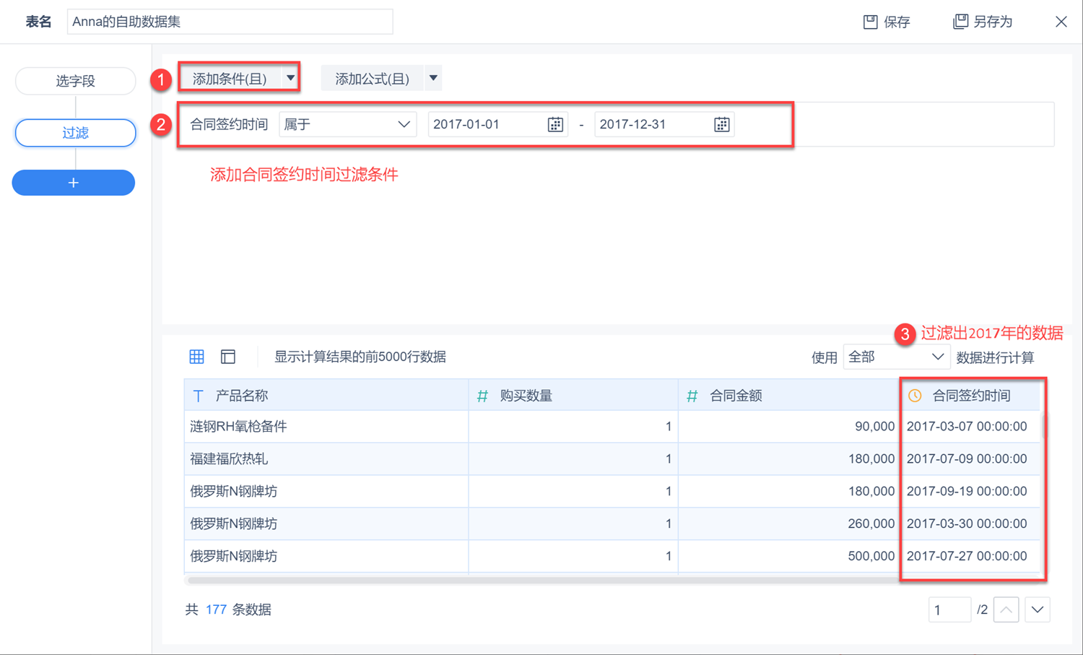Select the 选字段 step
The height and width of the screenshot is (655, 1083).
(x=75, y=81)
